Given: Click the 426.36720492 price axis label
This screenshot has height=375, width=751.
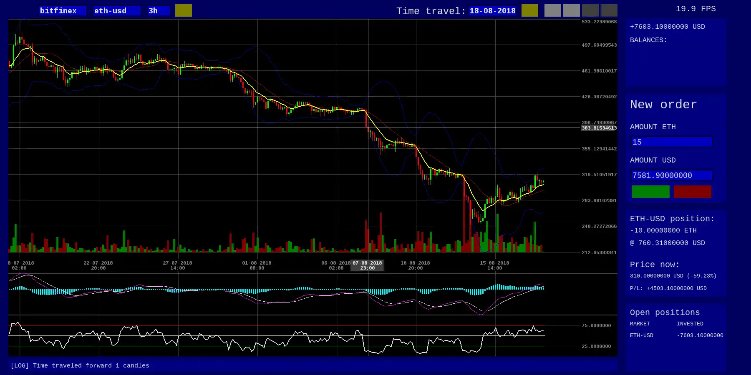Looking at the screenshot, I should (599, 97).
